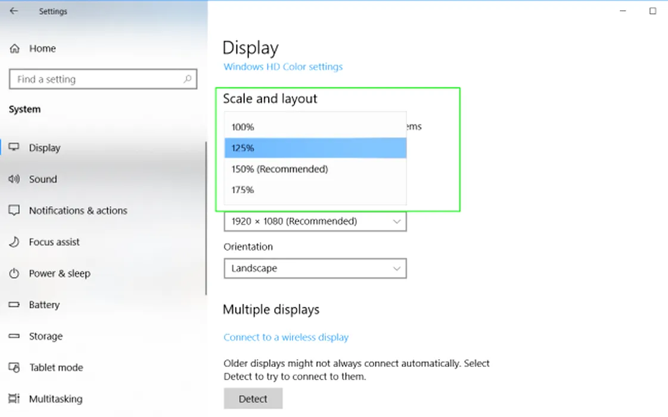The height and width of the screenshot is (417, 668).
Task: Click the Orientation label
Action: point(248,247)
